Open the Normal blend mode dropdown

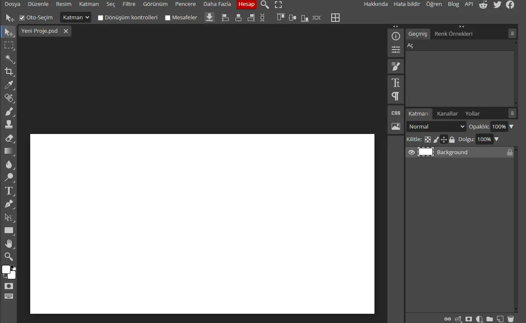coord(436,126)
